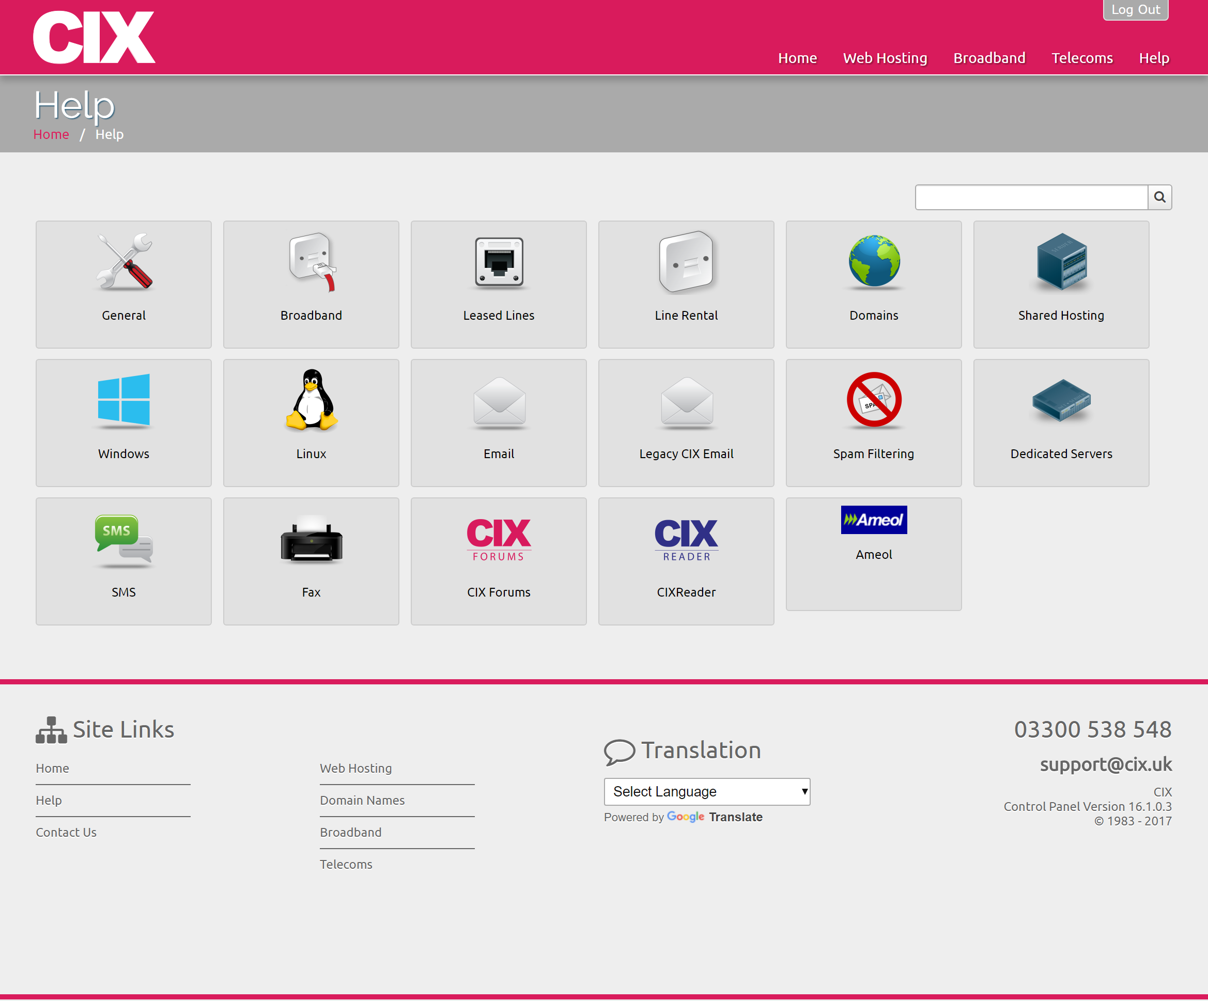The image size is (1208, 1001).
Task: Click the Help breadcrumb current page text
Action: 110,134
